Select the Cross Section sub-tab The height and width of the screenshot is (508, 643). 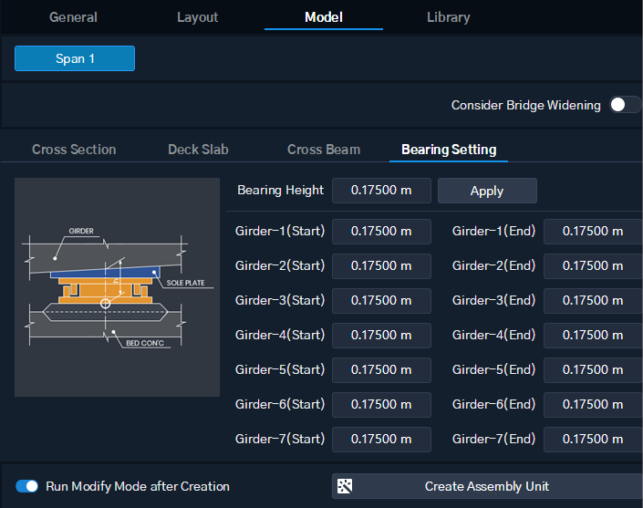pyautogui.click(x=74, y=150)
